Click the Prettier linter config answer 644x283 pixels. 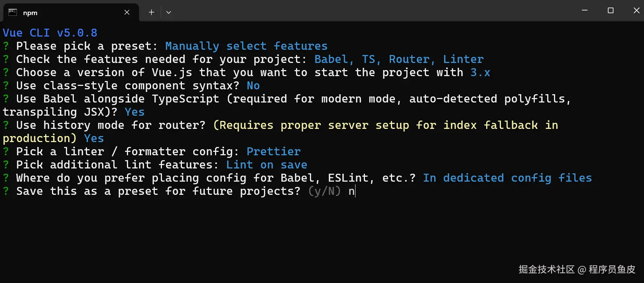pyautogui.click(x=273, y=151)
